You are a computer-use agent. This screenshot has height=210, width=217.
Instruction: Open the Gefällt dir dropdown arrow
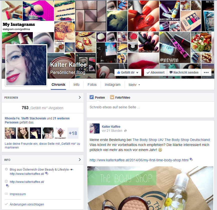(137, 73)
